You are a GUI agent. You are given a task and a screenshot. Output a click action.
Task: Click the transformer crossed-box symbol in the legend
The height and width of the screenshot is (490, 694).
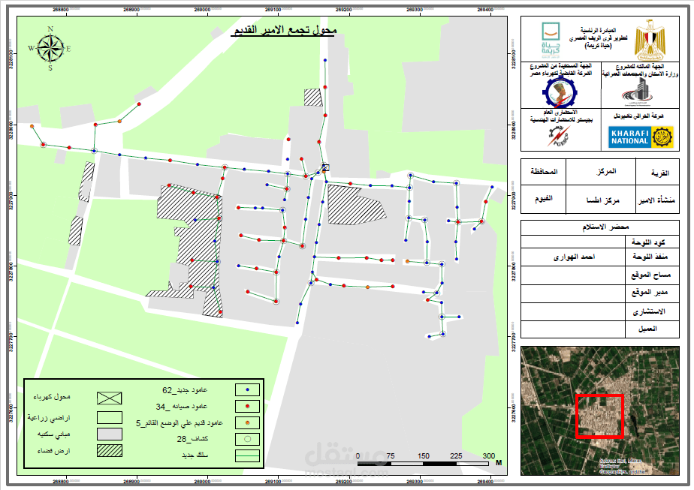click(110, 398)
